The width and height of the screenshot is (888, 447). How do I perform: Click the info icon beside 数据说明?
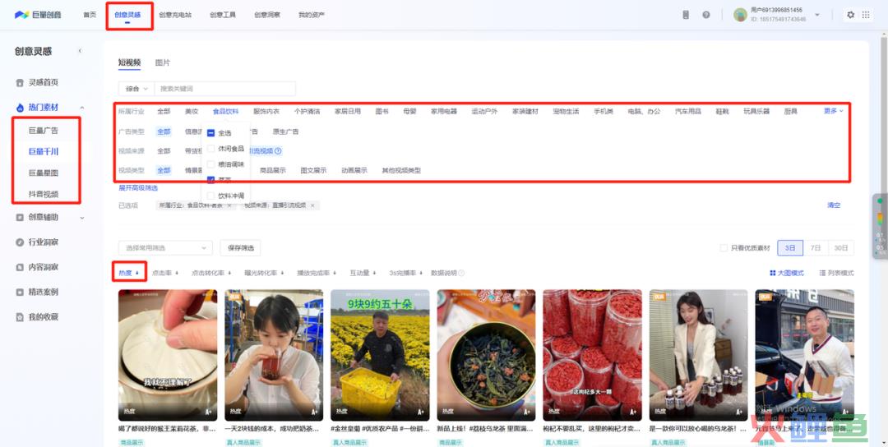click(461, 273)
